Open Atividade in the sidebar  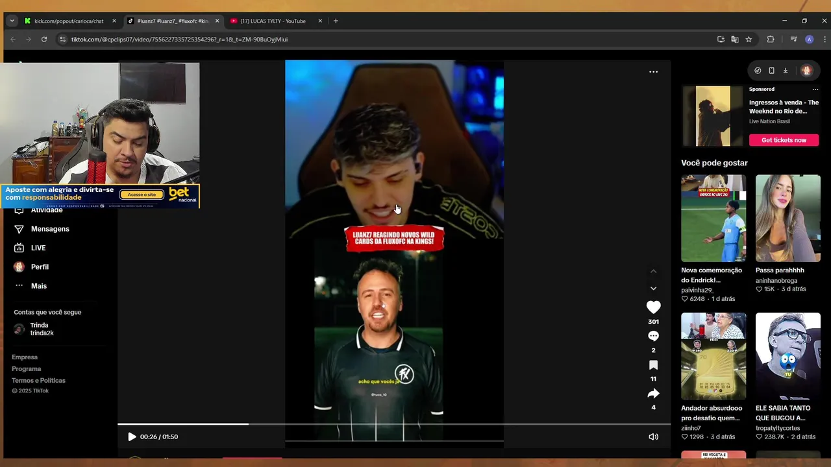pyautogui.click(x=47, y=211)
